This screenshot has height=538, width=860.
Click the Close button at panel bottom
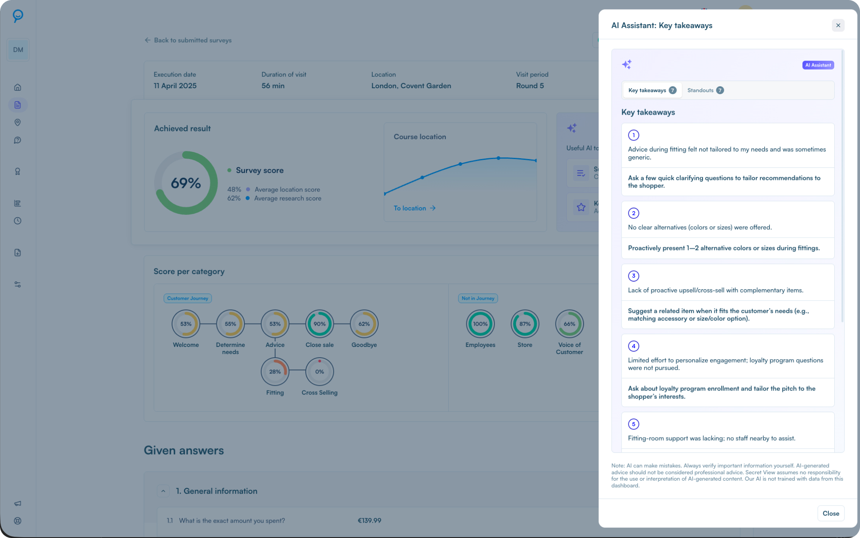tap(831, 513)
